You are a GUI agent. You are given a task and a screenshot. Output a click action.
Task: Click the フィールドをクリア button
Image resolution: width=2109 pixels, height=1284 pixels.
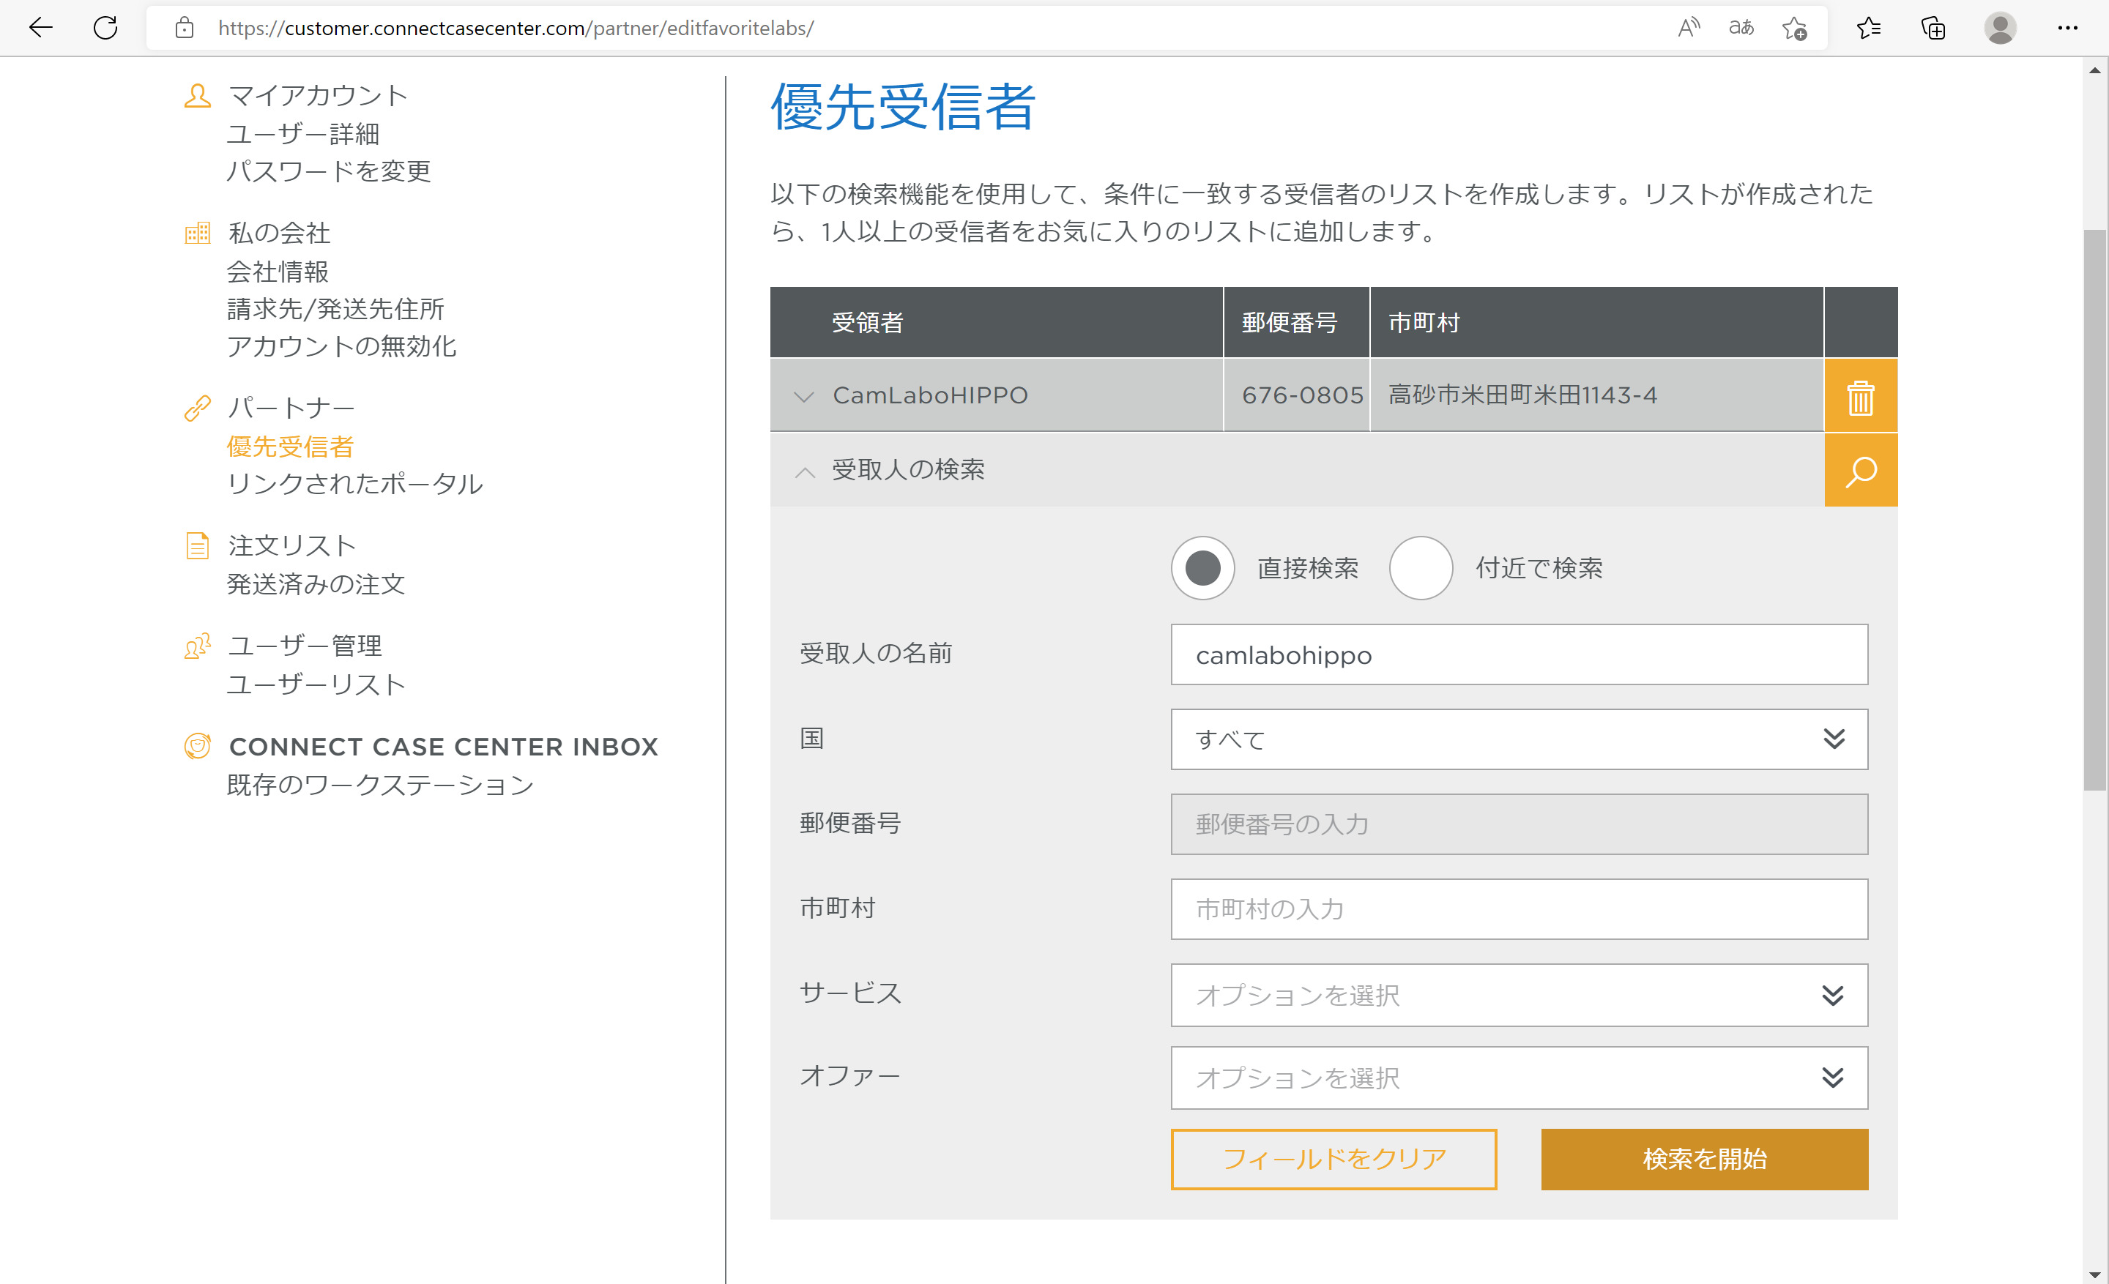click(x=1334, y=1159)
